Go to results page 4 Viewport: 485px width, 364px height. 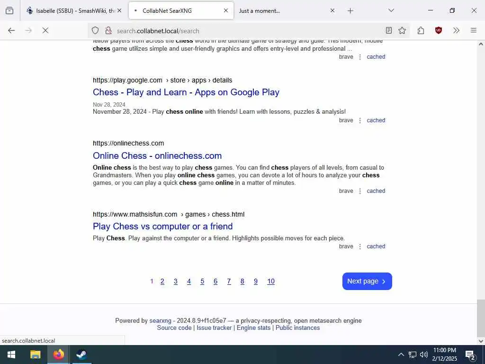[x=189, y=282]
